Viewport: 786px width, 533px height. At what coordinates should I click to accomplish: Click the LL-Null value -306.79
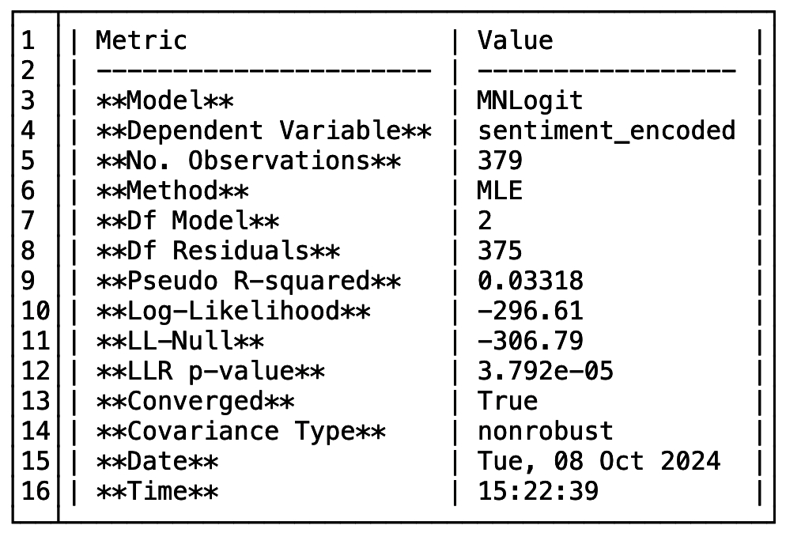[530, 341]
